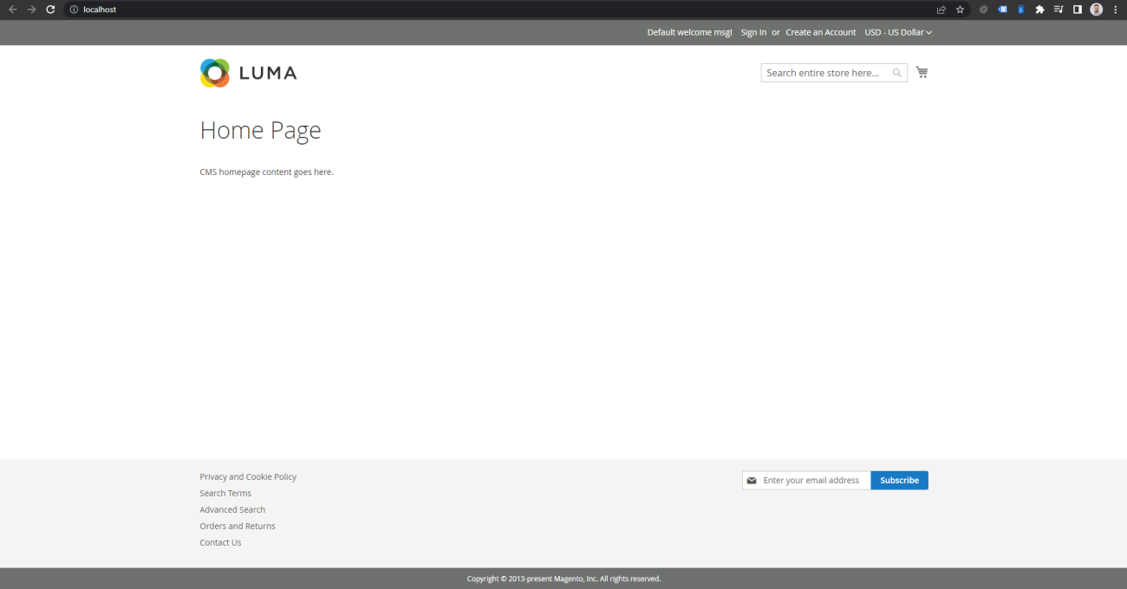Click the search magnifier icon

coord(896,73)
